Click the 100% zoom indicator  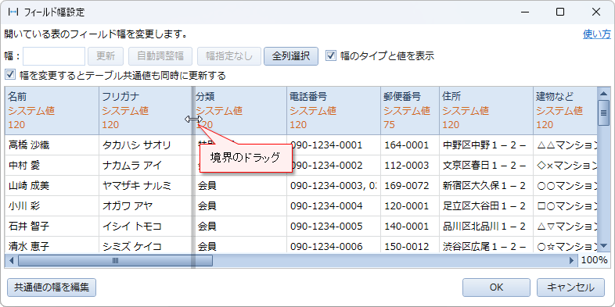595,260
